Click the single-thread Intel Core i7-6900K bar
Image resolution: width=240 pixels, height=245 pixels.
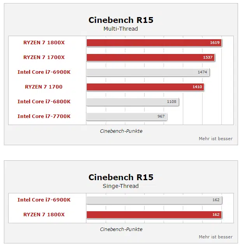point(154,200)
